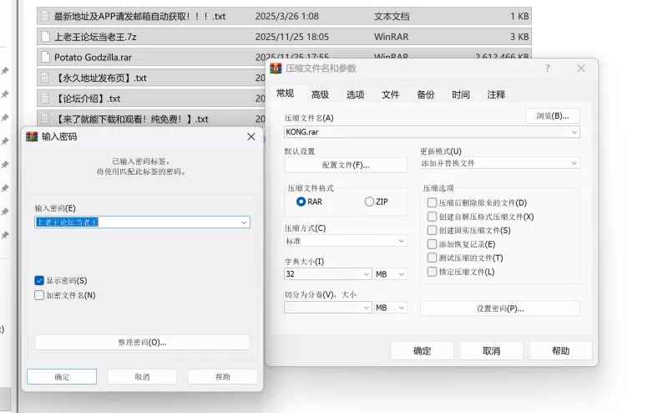Click 确定 in archive parameters dialog
This screenshot has width=668, height=413.
(x=423, y=350)
